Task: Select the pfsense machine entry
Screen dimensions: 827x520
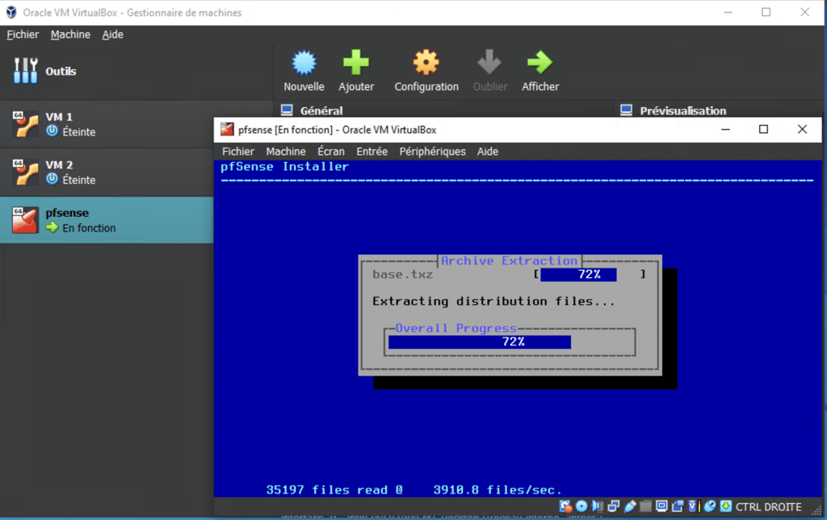Action: point(107,220)
